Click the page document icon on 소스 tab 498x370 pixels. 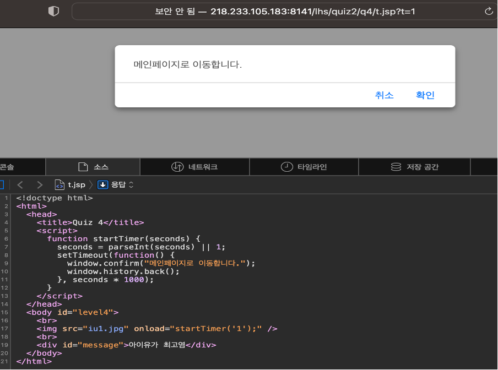point(83,167)
